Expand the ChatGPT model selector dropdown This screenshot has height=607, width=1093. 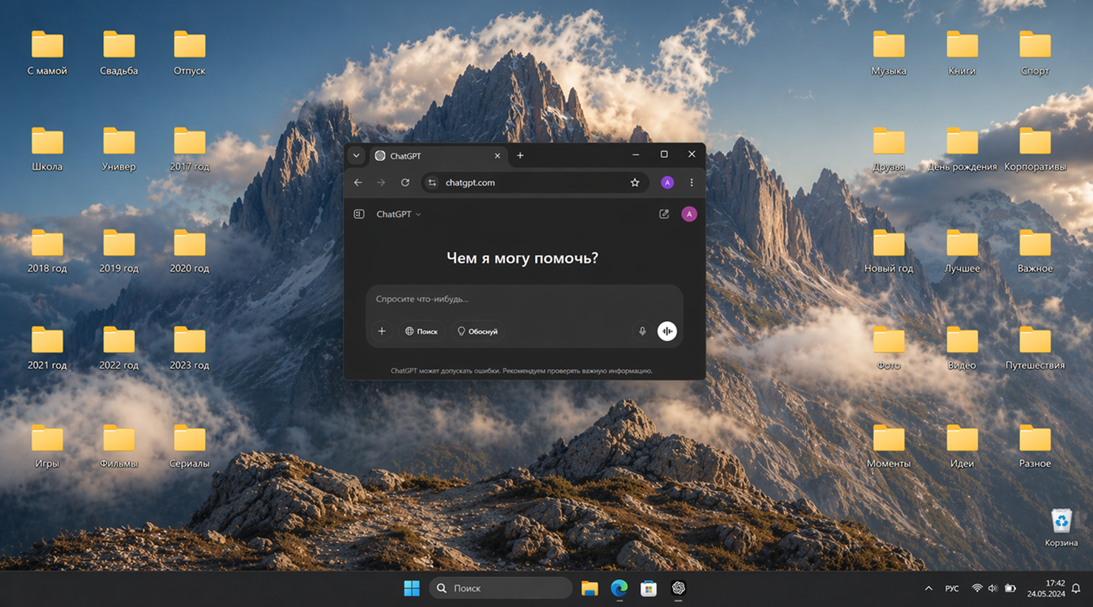pos(398,213)
